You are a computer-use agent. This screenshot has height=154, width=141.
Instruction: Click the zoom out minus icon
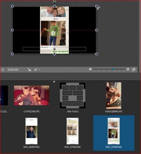[90, 69]
